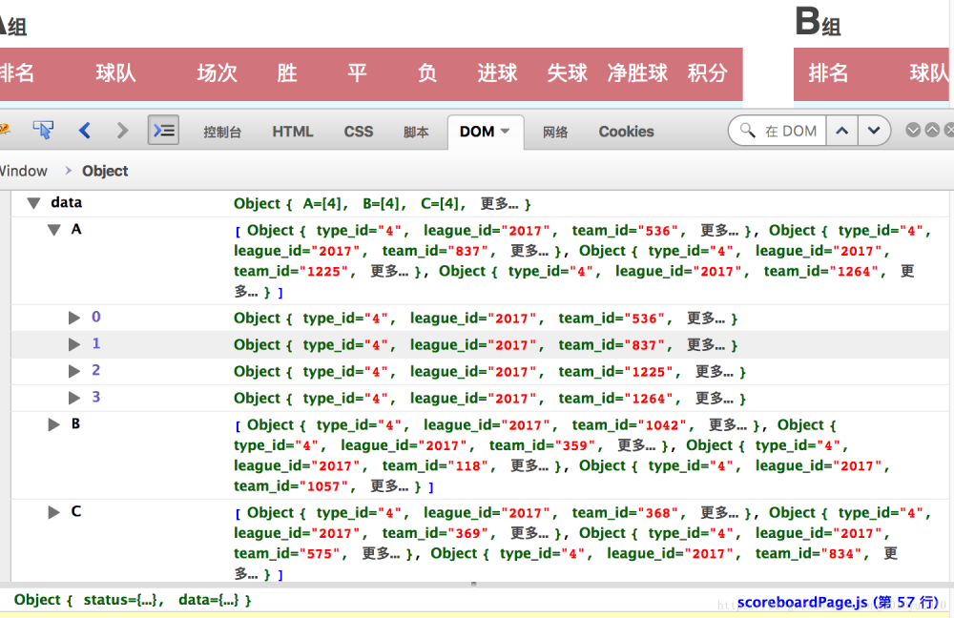
Task: Click the 平 column header
Action: (357, 73)
